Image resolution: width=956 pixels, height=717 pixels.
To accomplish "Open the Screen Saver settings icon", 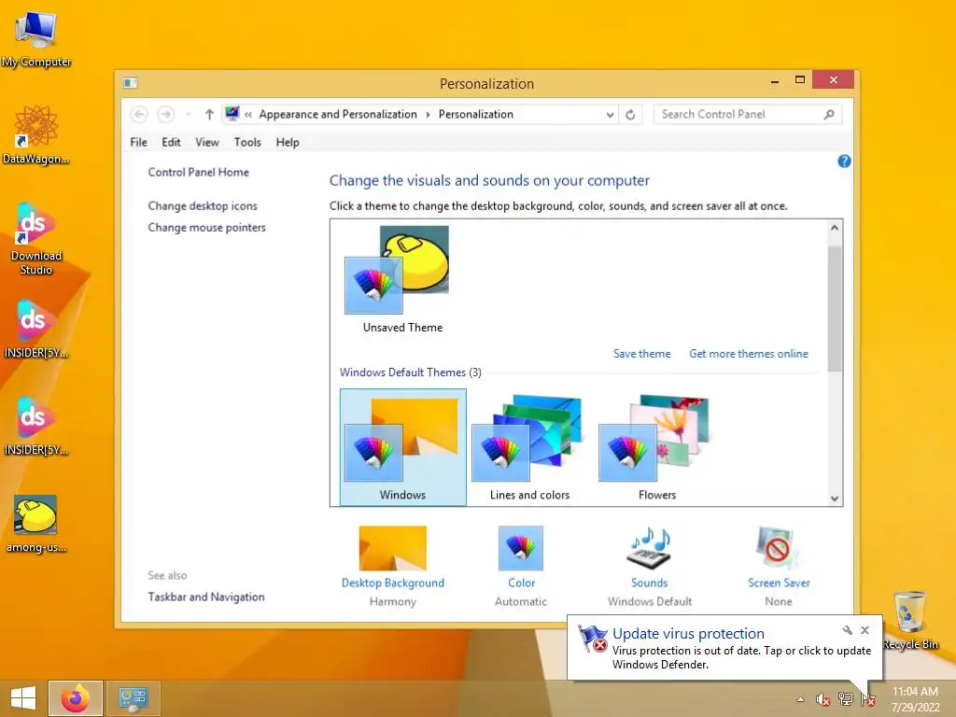I will [779, 547].
